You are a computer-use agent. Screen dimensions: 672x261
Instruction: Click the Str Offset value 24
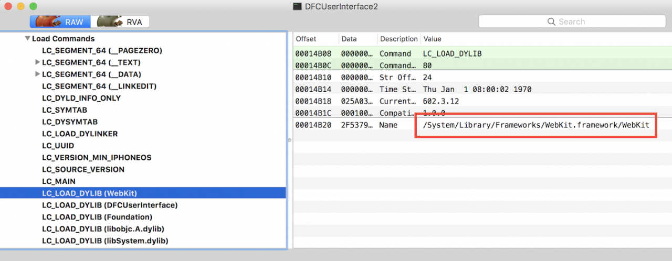coord(427,78)
